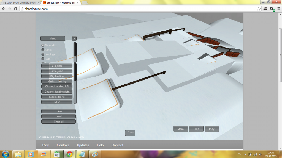
Task: Select the Jumps filter radio button
Action: (43, 50)
